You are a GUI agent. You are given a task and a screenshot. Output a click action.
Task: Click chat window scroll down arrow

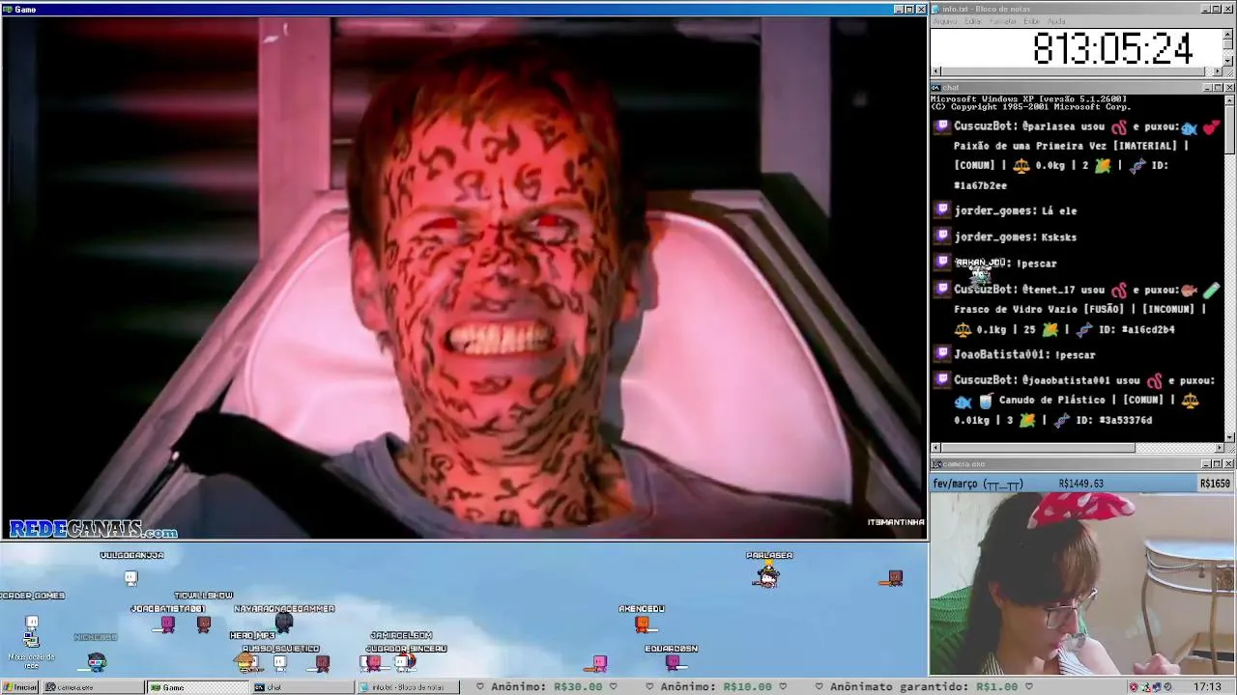(1230, 437)
